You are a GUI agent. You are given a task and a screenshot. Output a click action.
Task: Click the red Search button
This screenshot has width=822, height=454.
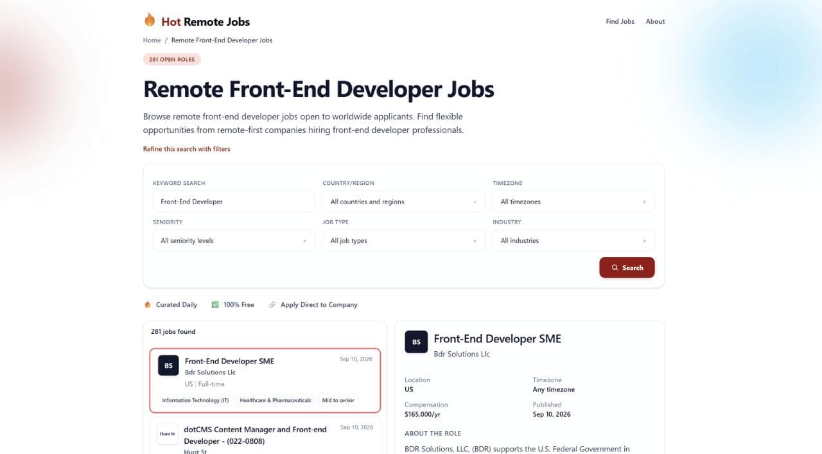627,268
